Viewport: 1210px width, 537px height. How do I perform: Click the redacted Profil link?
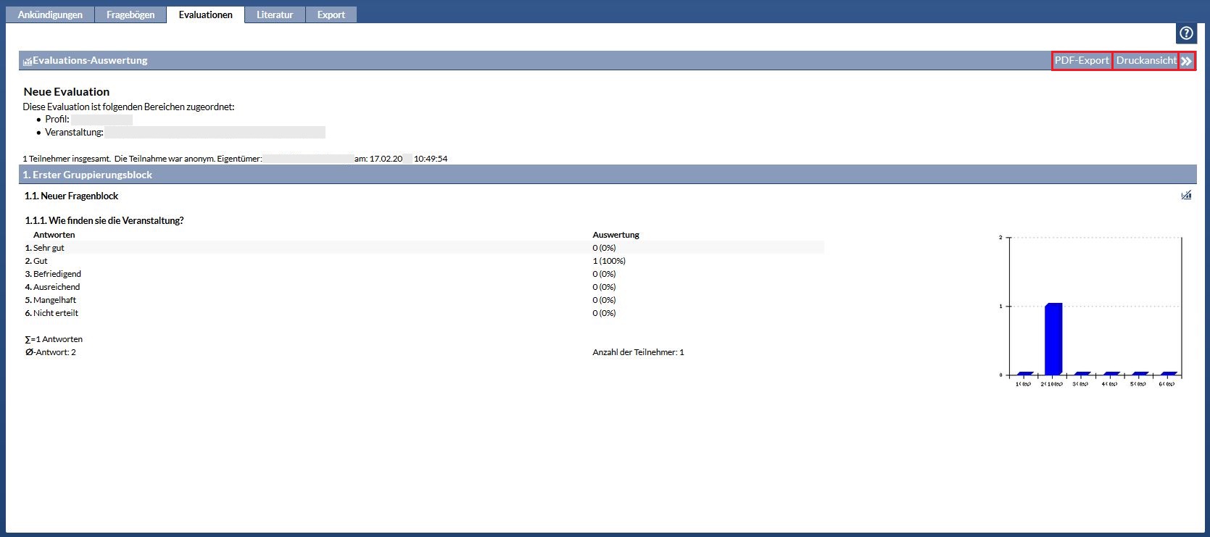coord(101,120)
